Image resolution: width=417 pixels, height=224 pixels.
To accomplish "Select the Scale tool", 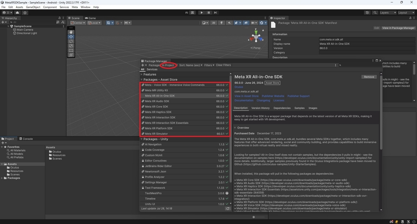I will [x=71, y=45].
